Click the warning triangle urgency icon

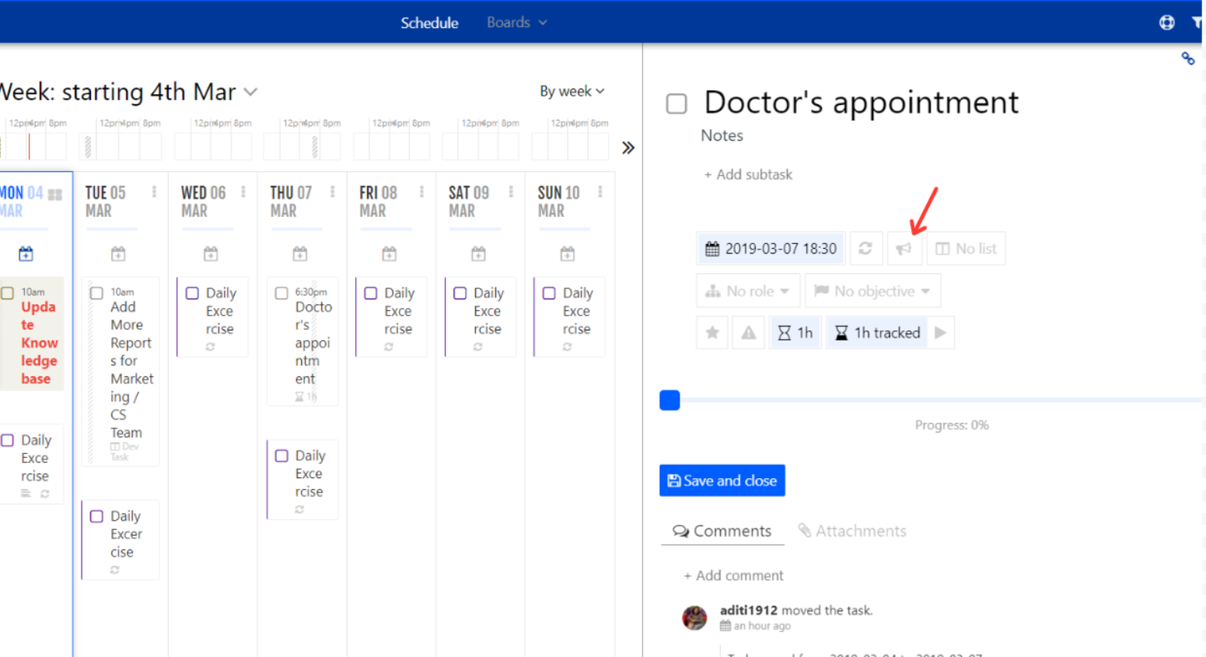tap(749, 333)
